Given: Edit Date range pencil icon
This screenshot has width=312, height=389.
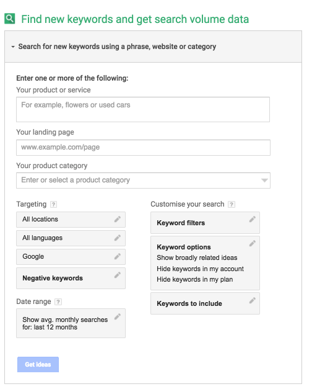Looking at the screenshot, I should 118,316.
